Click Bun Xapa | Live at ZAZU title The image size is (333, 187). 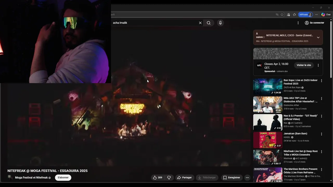(x=300, y=82)
